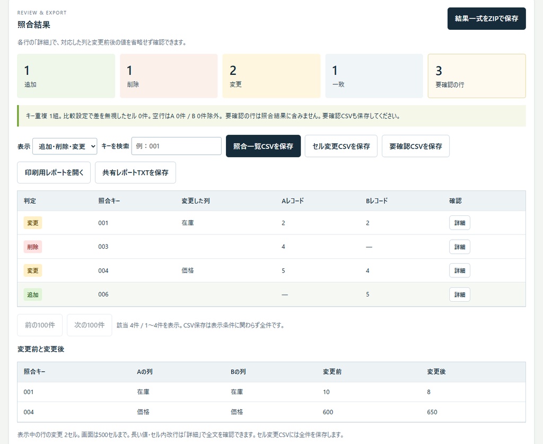The width and height of the screenshot is (543, 444).
Task: Click 要確認CSVを保存 button
Action: (x=416, y=146)
